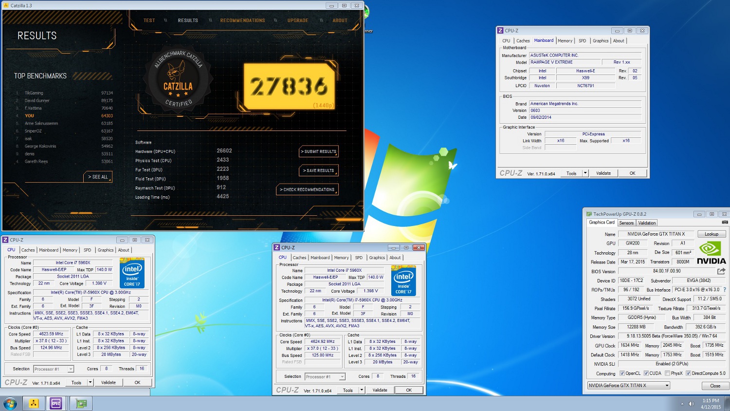The width and height of the screenshot is (730, 411).
Task: Click the Lookup button in GPU-Z
Action: (x=712, y=234)
